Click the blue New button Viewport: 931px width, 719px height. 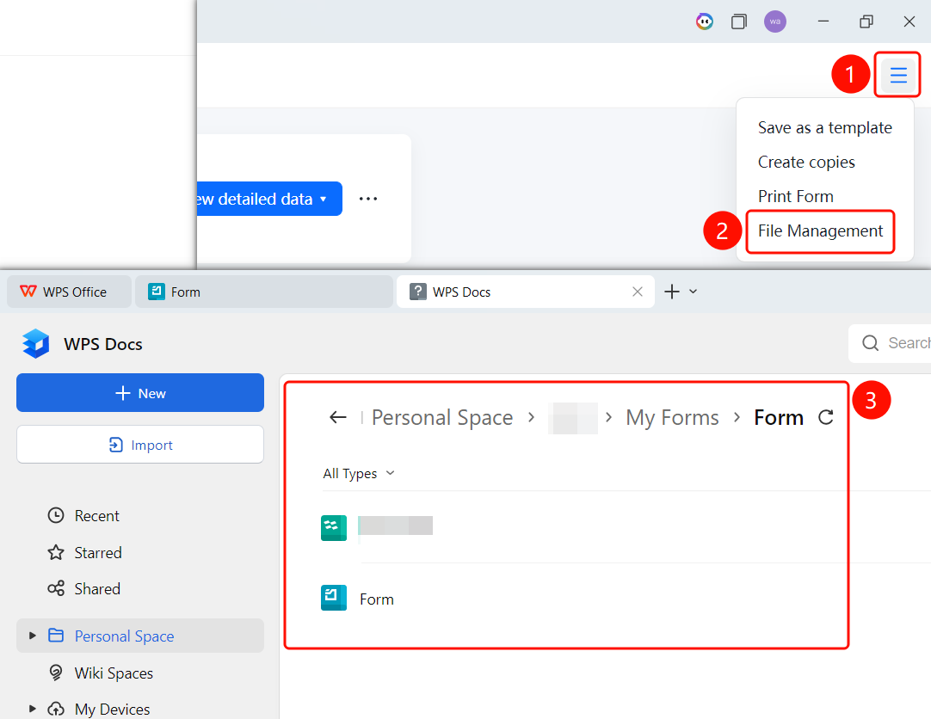point(140,393)
